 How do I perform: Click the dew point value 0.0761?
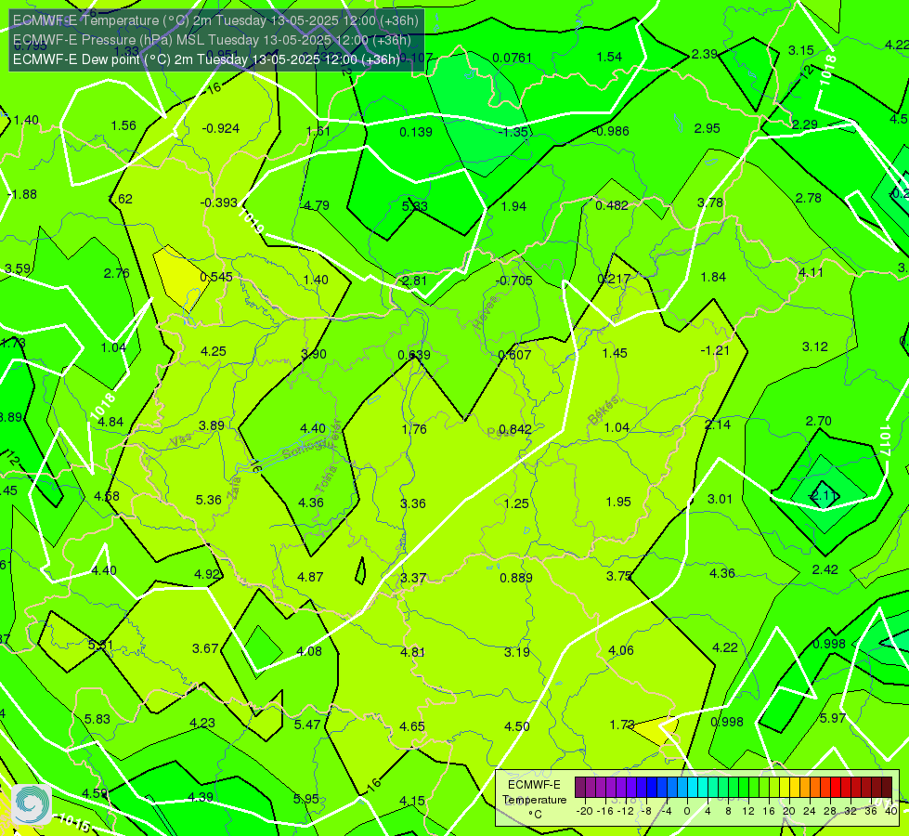coord(512,58)
